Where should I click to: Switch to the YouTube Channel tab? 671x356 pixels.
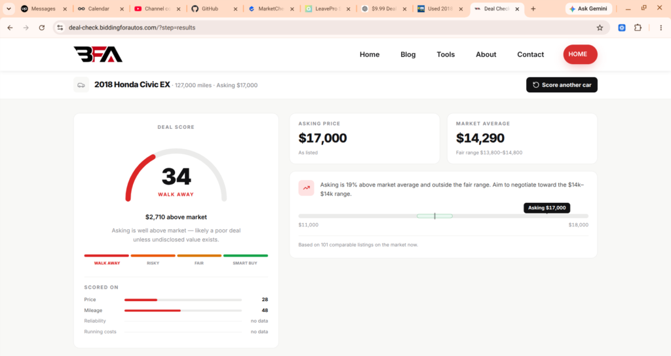(156, 9)
